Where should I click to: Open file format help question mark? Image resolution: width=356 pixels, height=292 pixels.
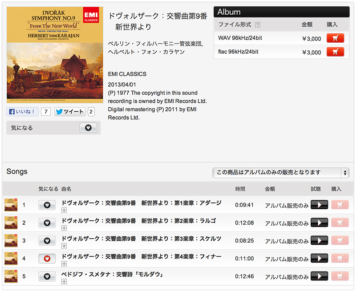(258, 24)
